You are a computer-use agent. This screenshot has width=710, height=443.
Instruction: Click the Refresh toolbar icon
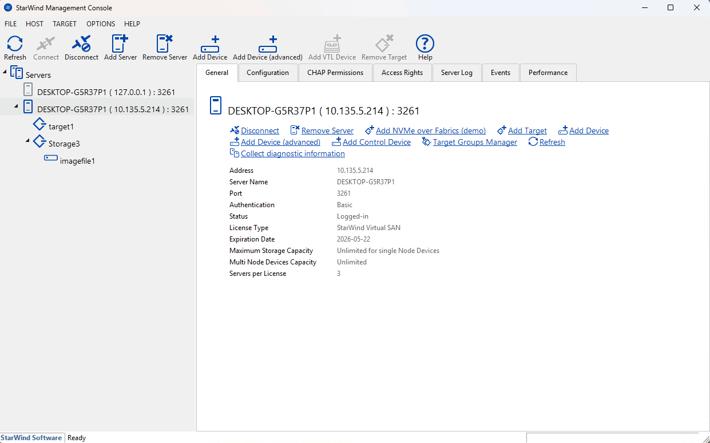15,43
